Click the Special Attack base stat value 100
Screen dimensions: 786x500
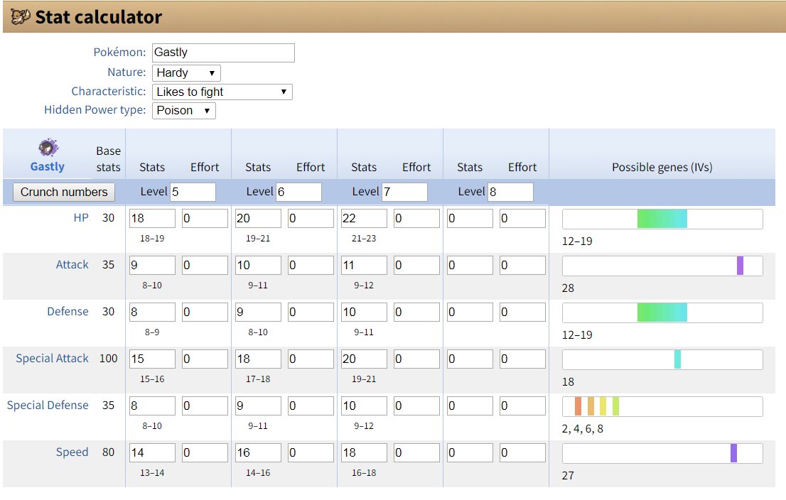click(108, 359)
